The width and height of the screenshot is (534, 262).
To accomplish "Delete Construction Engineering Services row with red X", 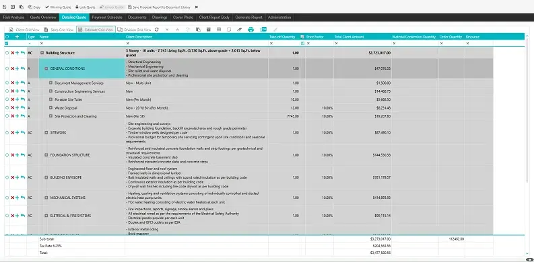I will click(x=13, y=91).
